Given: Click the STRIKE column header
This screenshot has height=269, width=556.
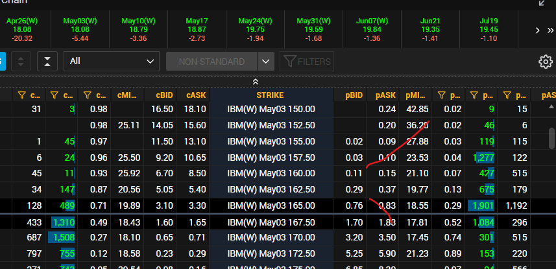Looking at the screenshot, I should 270,95.
